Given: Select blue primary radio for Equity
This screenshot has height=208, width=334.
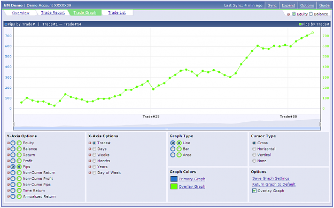Looking at the screenshot, I should click(13, 143).
